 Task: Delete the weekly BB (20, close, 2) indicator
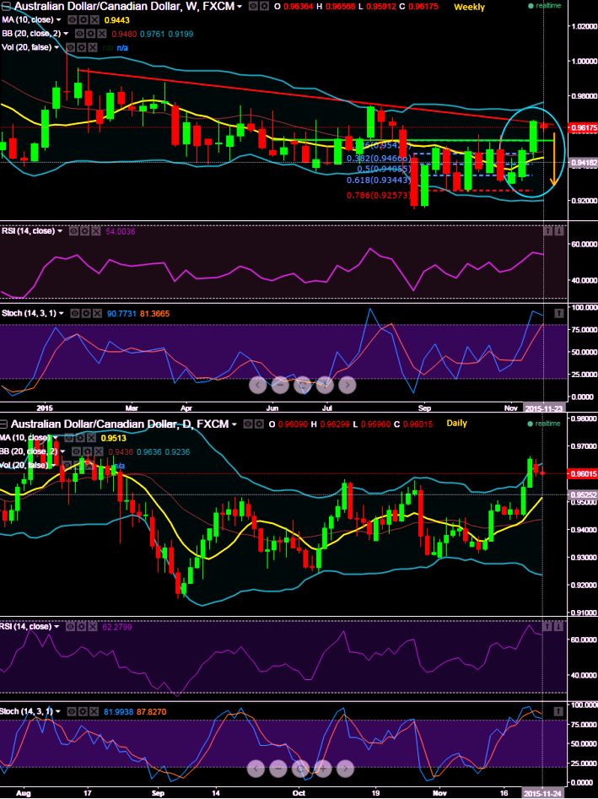(x=102, y=34)
